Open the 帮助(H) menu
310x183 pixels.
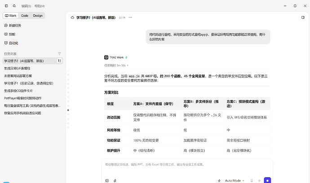click(x=40, y=6)
